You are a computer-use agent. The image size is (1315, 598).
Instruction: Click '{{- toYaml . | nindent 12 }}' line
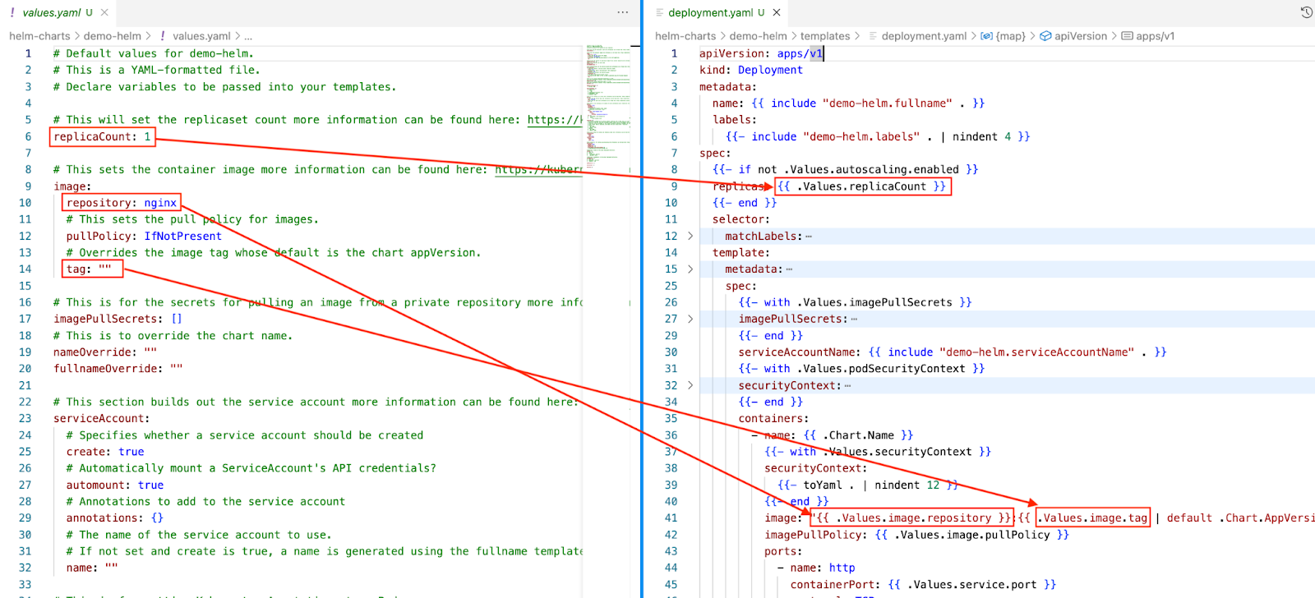pyautogui.click(x=868, y=485)
